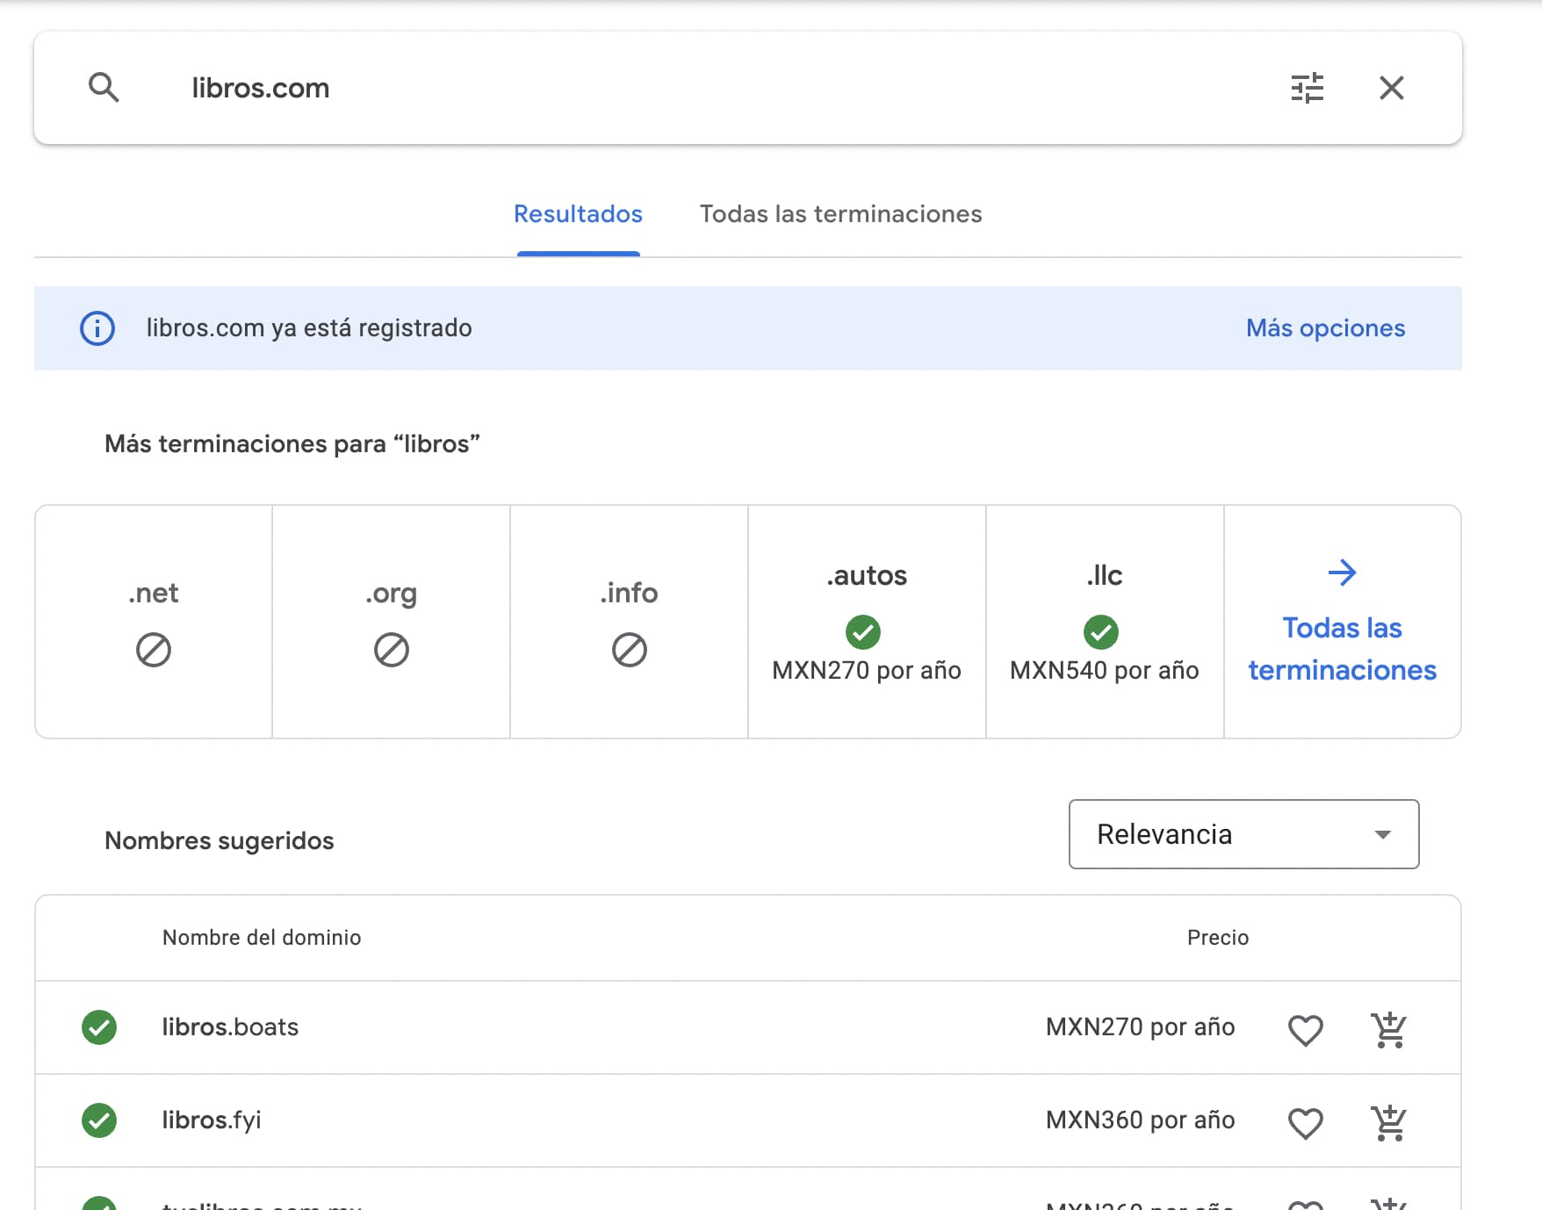
Task: Open the search filters icon
Action: click(1308, 88)
